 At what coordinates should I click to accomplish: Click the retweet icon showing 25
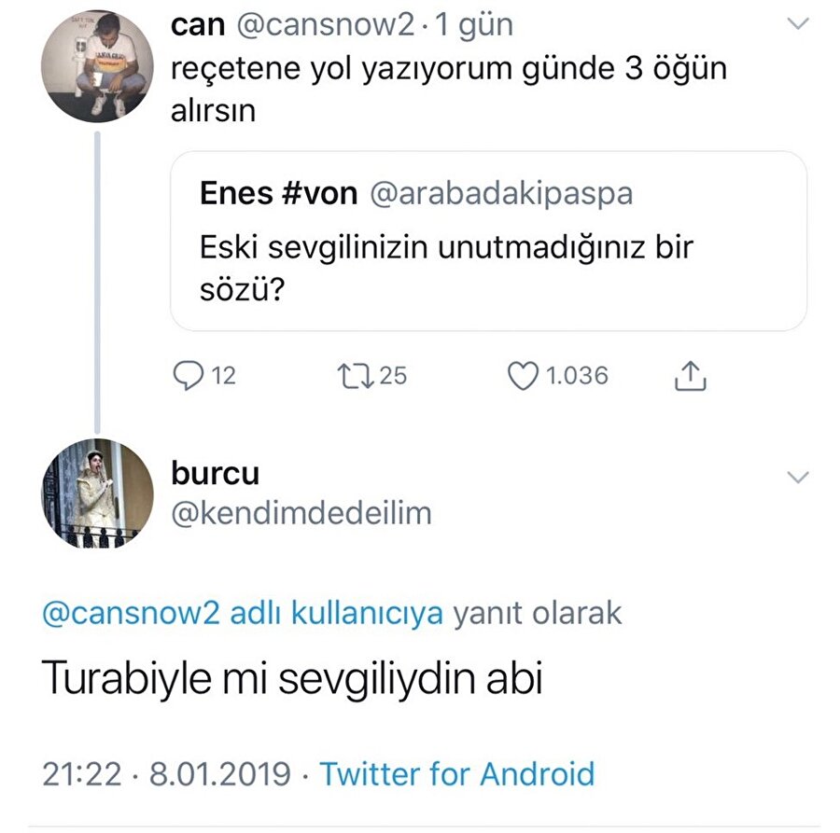[357, 376]
